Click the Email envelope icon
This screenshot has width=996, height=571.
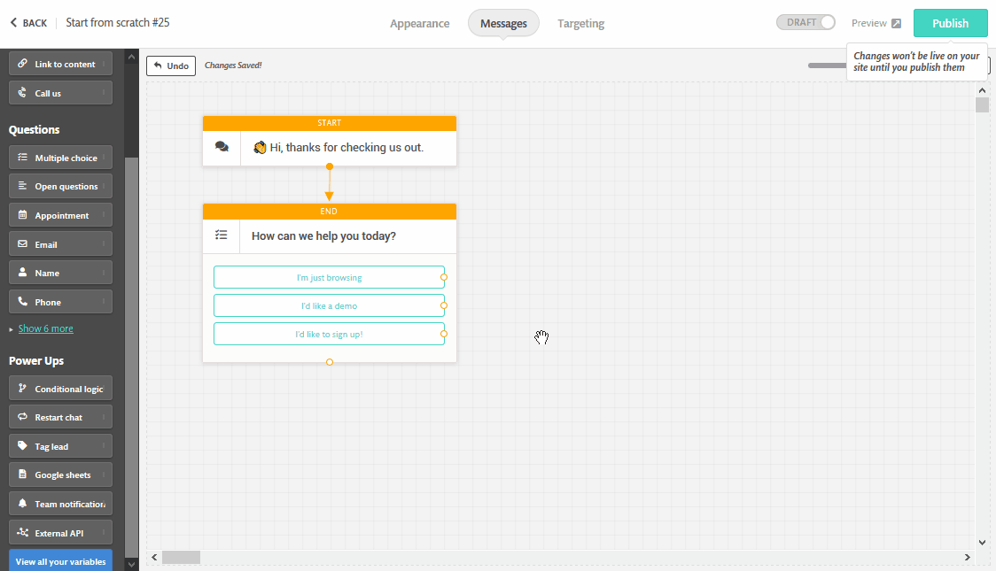[22, 243]
